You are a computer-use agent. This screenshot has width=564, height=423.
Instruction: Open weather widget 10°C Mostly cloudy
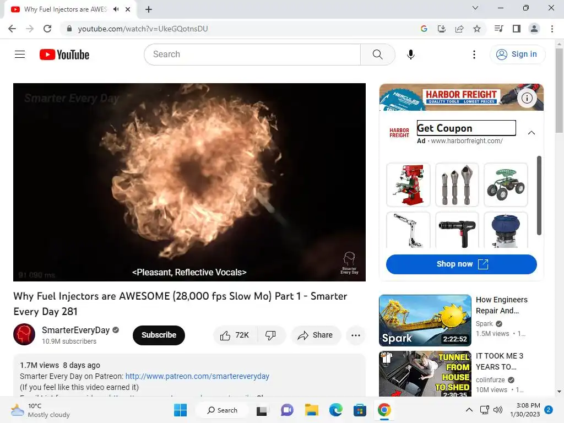click(40, 410)
